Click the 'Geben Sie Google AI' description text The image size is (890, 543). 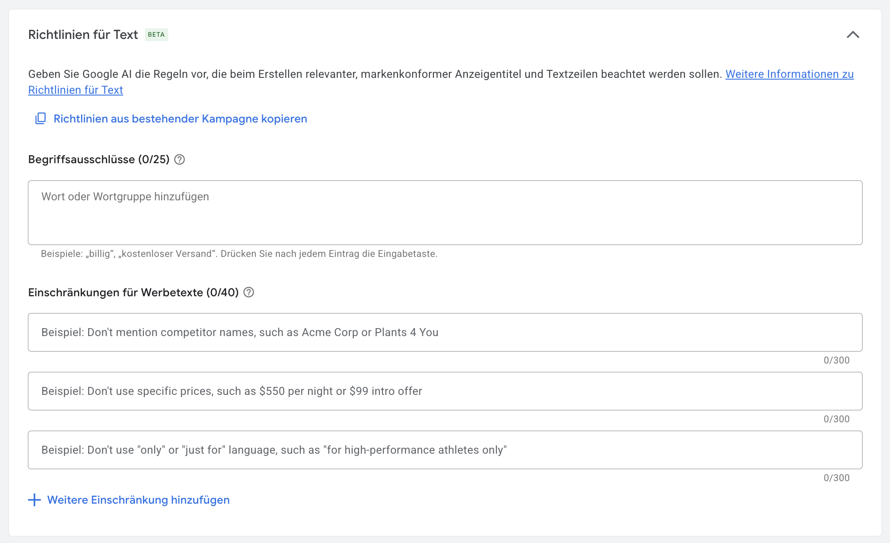point(375,74)
